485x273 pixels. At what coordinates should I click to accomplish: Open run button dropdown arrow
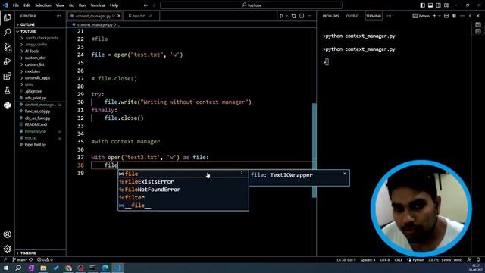(286, 16)
